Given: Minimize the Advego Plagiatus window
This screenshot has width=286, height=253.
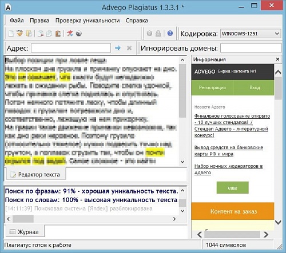Looking at the screenshot, I should (241, 7).
